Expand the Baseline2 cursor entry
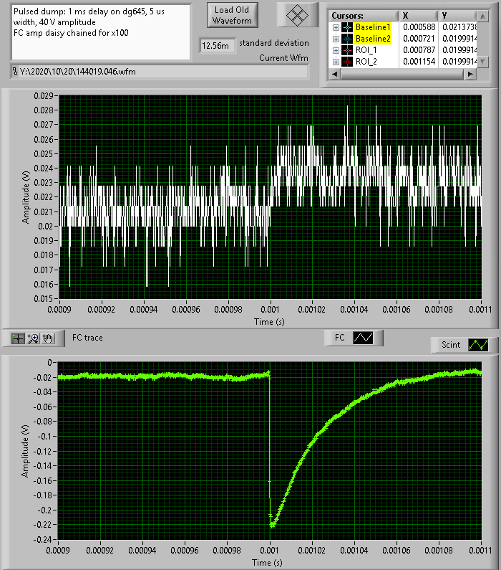Image resolution: width=501 pixels, height=570 pixels. [336, 39]
